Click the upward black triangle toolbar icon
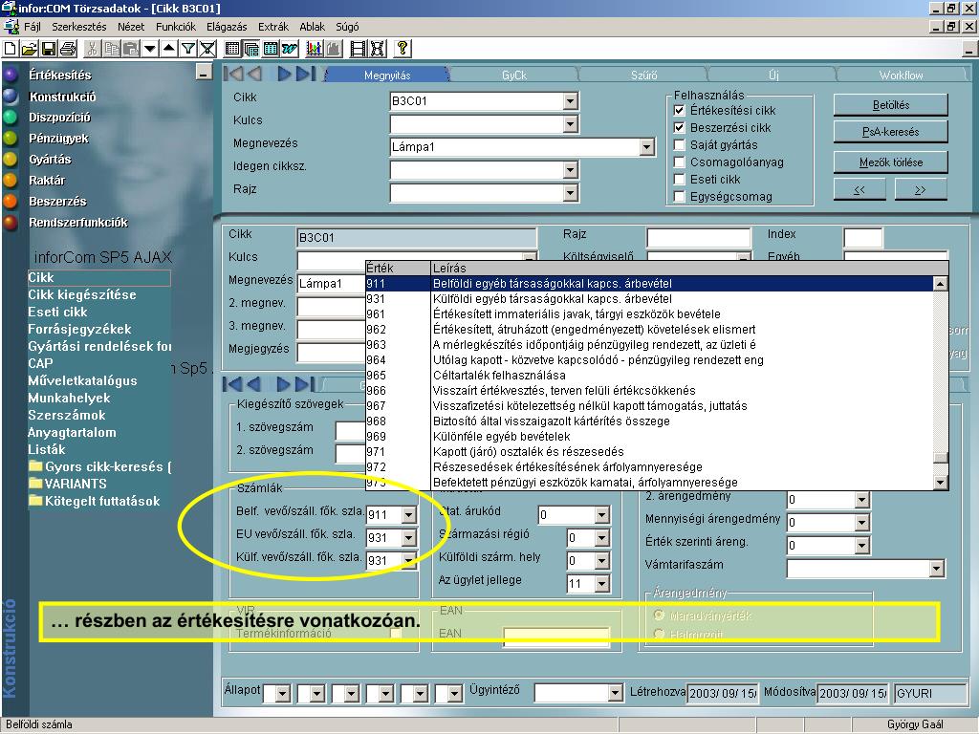Image resolution: width=979 pixels, height=734 pixels. pos(168,49)
